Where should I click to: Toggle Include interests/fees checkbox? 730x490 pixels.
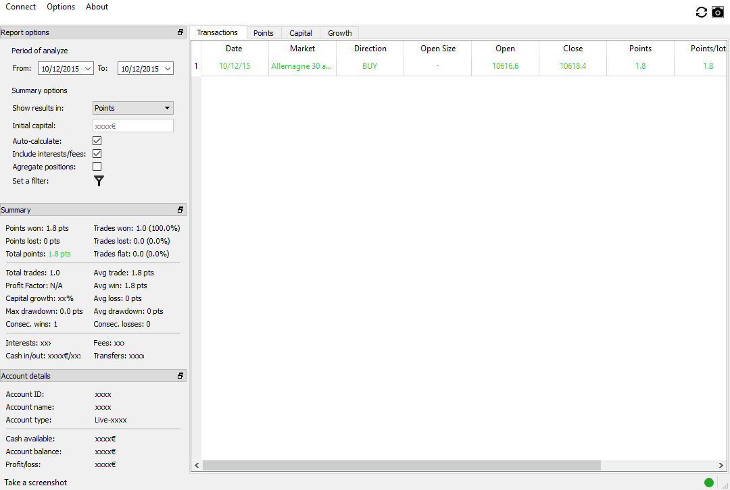click(x=97, y=153)
